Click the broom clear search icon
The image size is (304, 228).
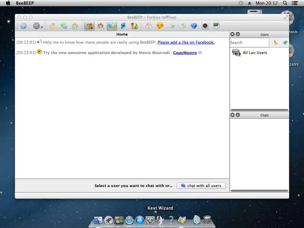point(275,42)
